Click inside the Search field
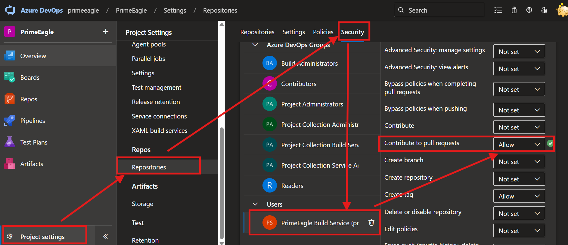The width and height of the screenshot is (568, 245). (439, 10)
